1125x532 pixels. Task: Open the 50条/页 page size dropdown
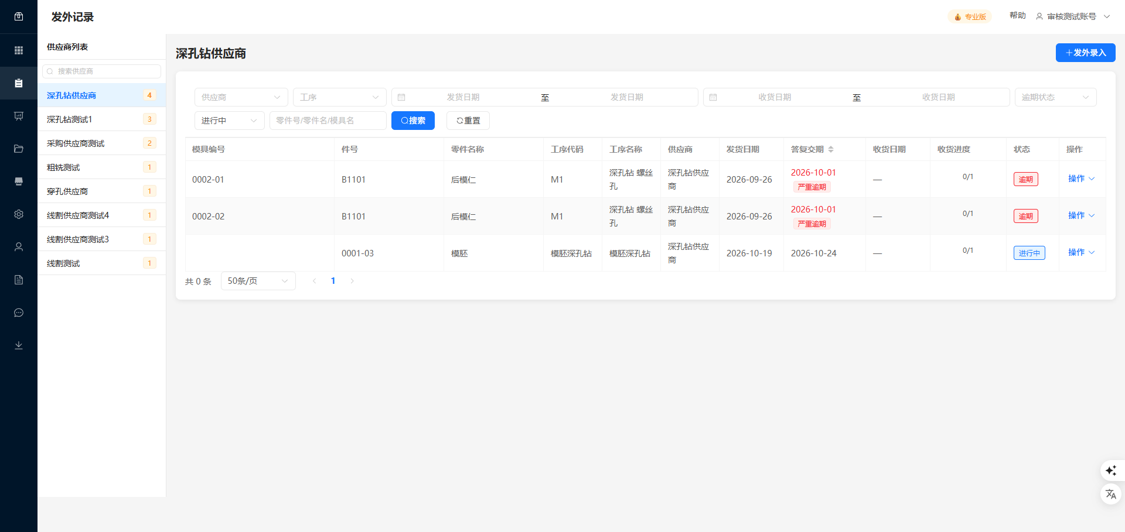tap(258, 281)
